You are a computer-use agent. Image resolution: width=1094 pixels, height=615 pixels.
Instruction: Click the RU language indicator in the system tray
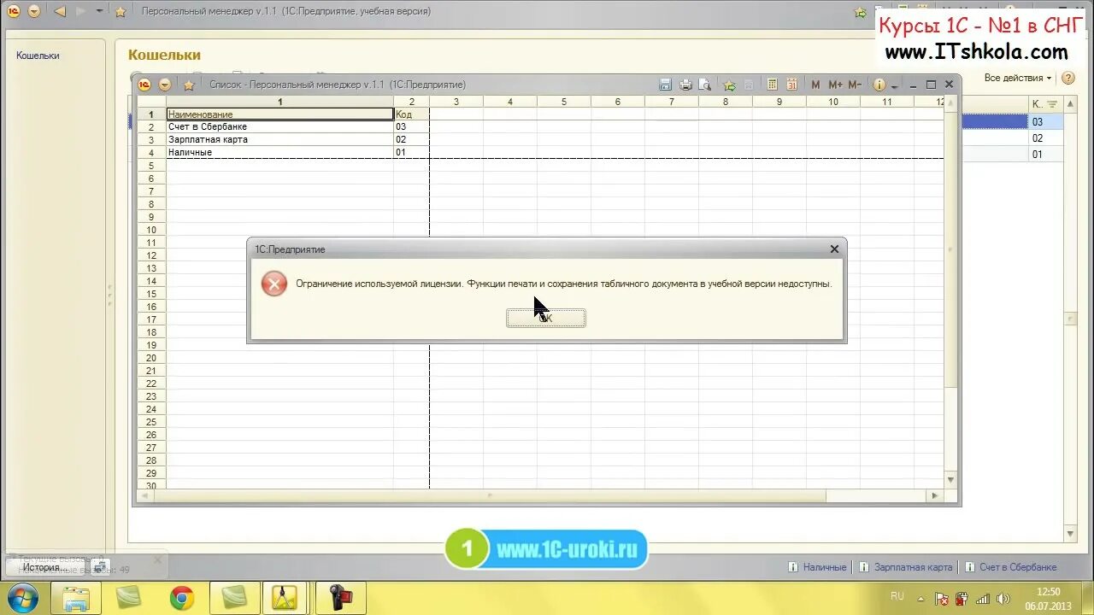point(897,596)
